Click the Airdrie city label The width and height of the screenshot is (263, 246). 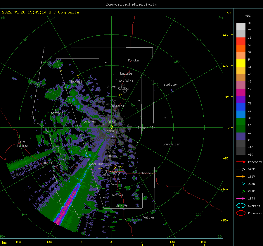pos(115,156)
